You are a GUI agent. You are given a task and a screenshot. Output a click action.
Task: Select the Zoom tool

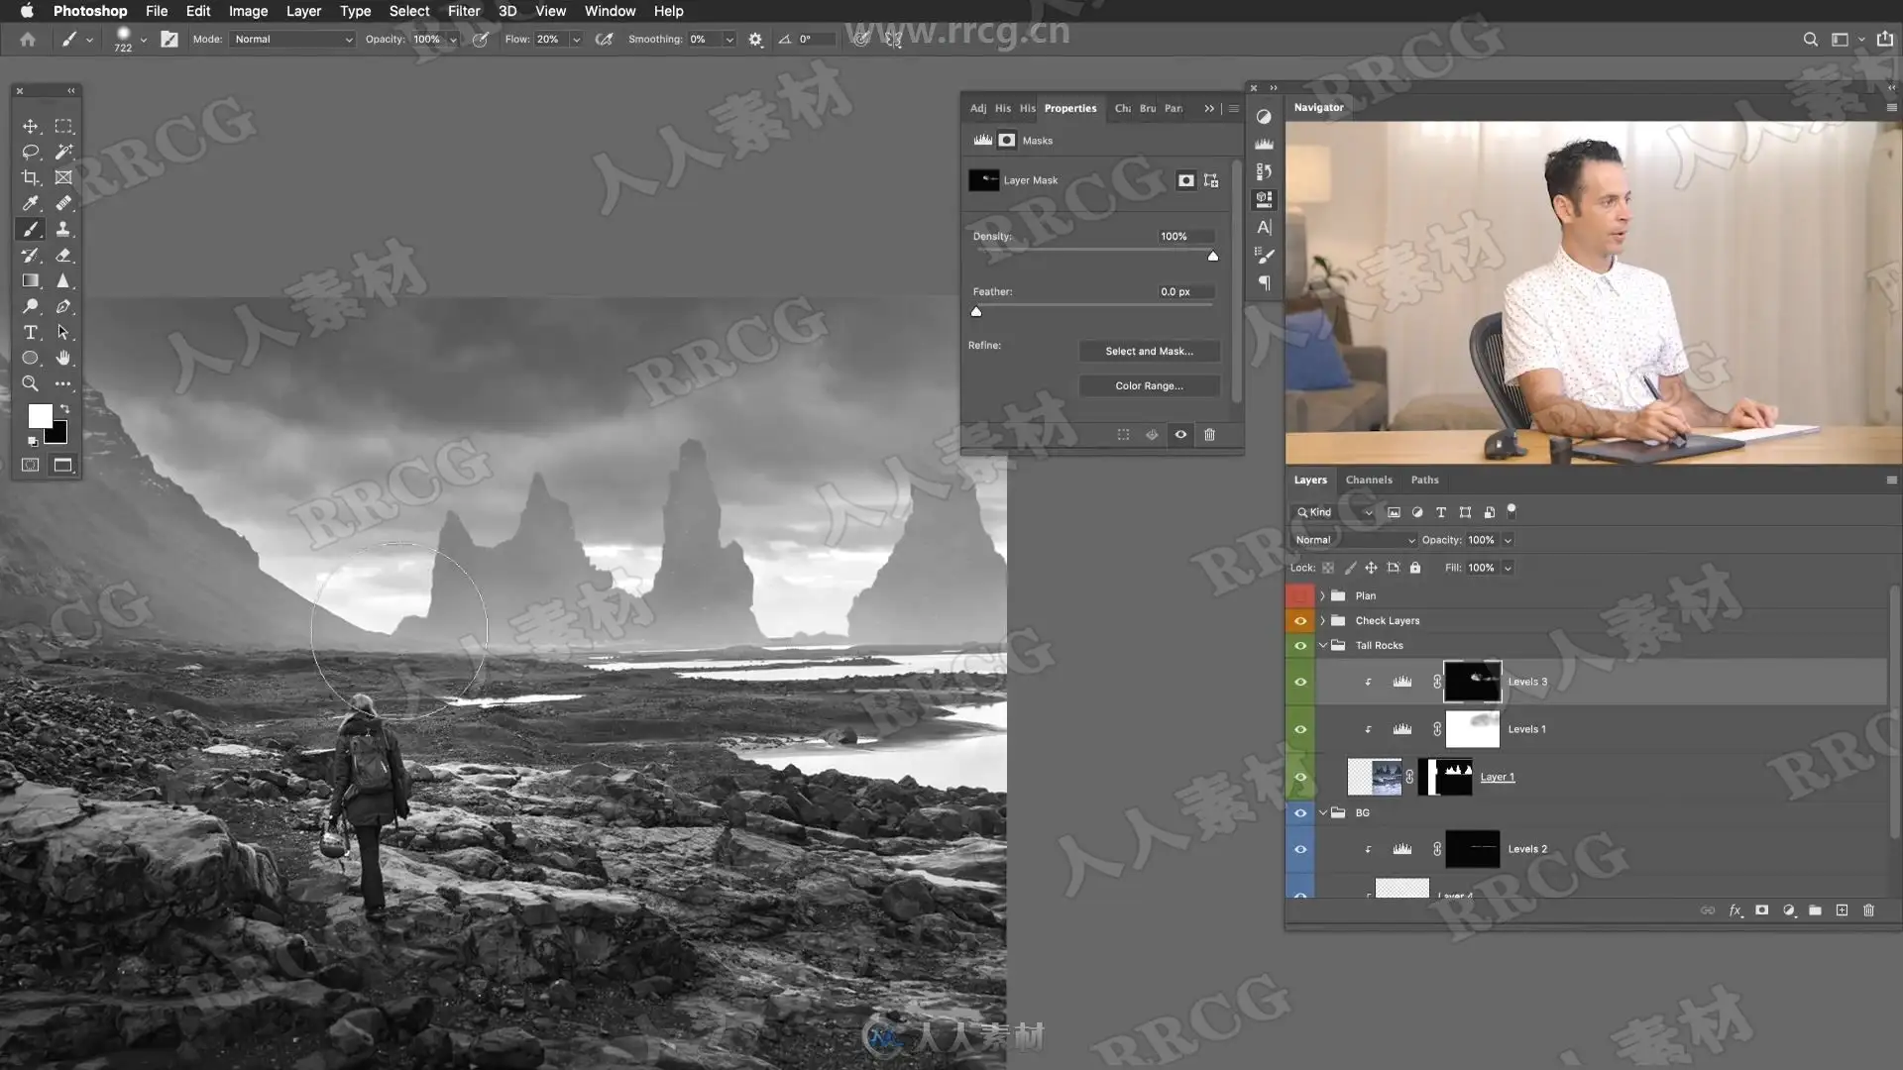(31, 383)
